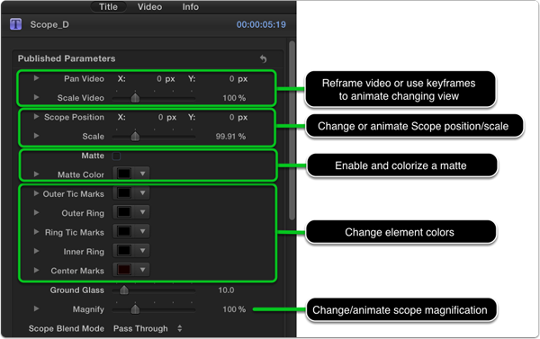Viewport: 540px width, 339px height.
Task: Expand the Ring Tic Marks disclosure triangle
Action: (x=36, y=232)
